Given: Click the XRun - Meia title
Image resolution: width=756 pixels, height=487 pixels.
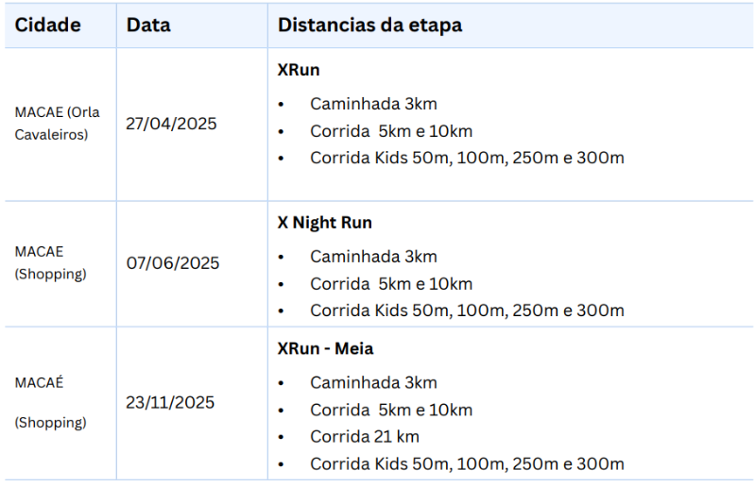Looking at the screenshot, I should (325, 349).
